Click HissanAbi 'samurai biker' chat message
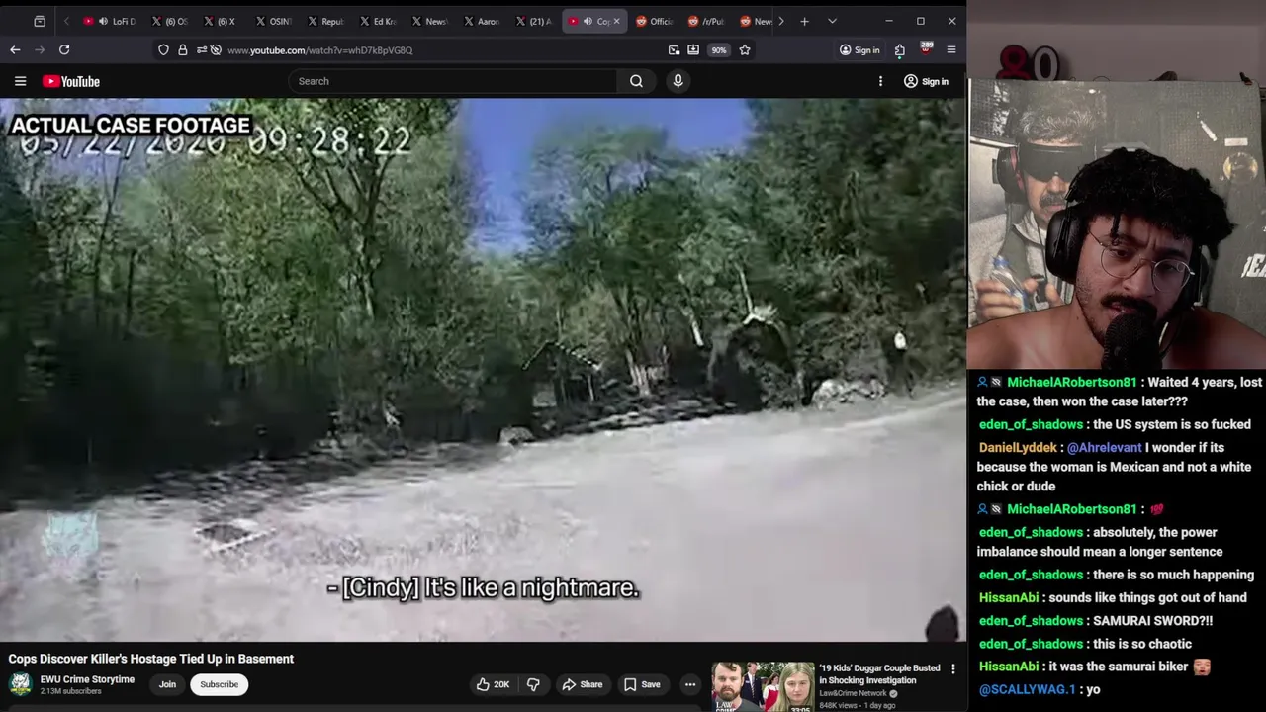Viewport: 1266px width, 712px height. pyautogui.click(x=1095, y=667)
